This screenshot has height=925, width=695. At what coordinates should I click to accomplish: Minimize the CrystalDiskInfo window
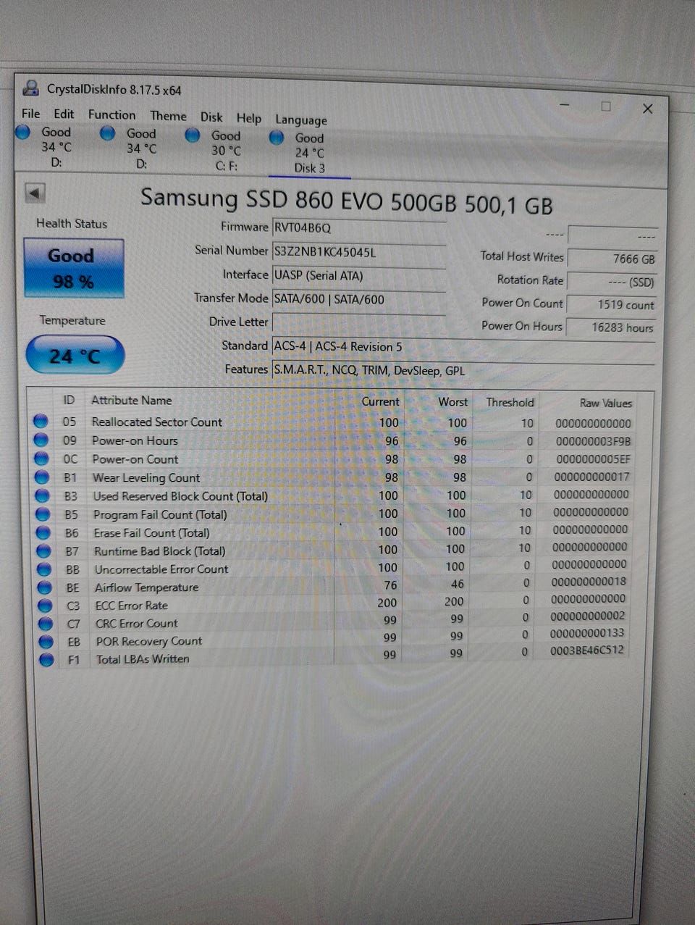click(x=565, y=105)
